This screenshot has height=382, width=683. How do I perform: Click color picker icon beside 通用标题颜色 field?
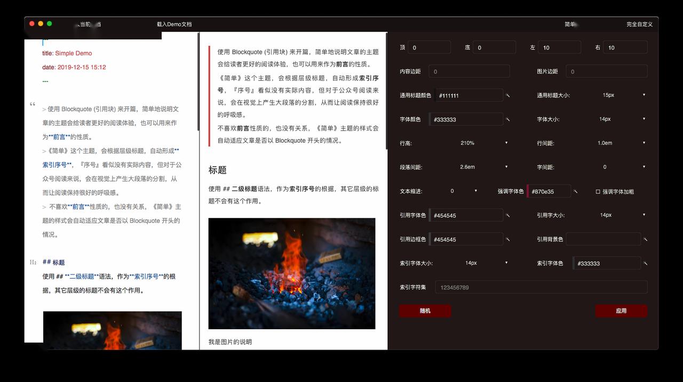pyautogui.click(x=508, y=96)
